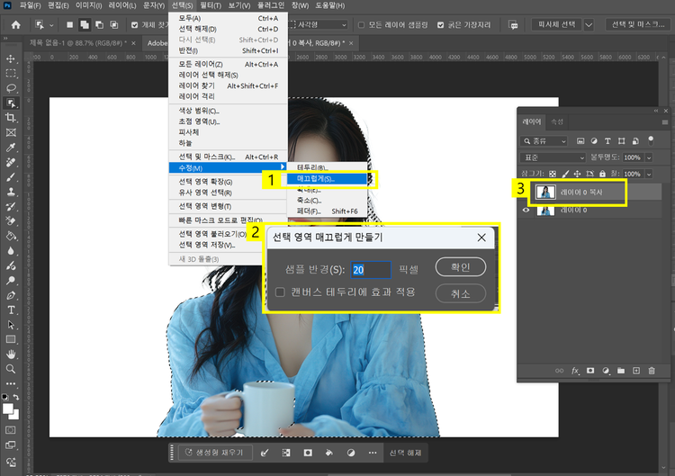The image size is (675, 476).
Task: Toggle the layer filter switch
Action: [x=651, y=140]
